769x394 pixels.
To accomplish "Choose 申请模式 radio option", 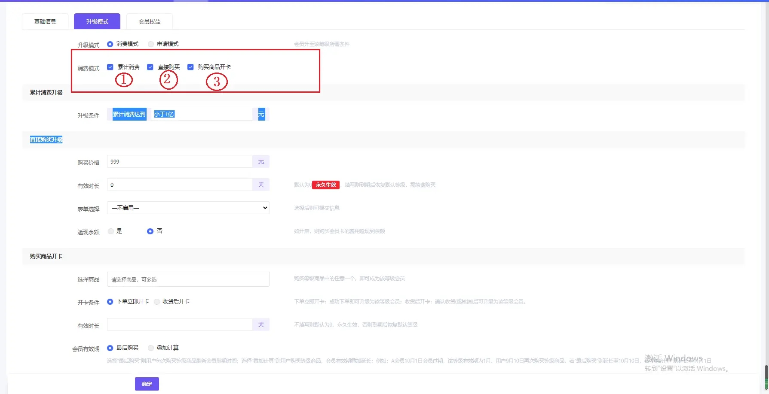I will (x=151, y=44).
